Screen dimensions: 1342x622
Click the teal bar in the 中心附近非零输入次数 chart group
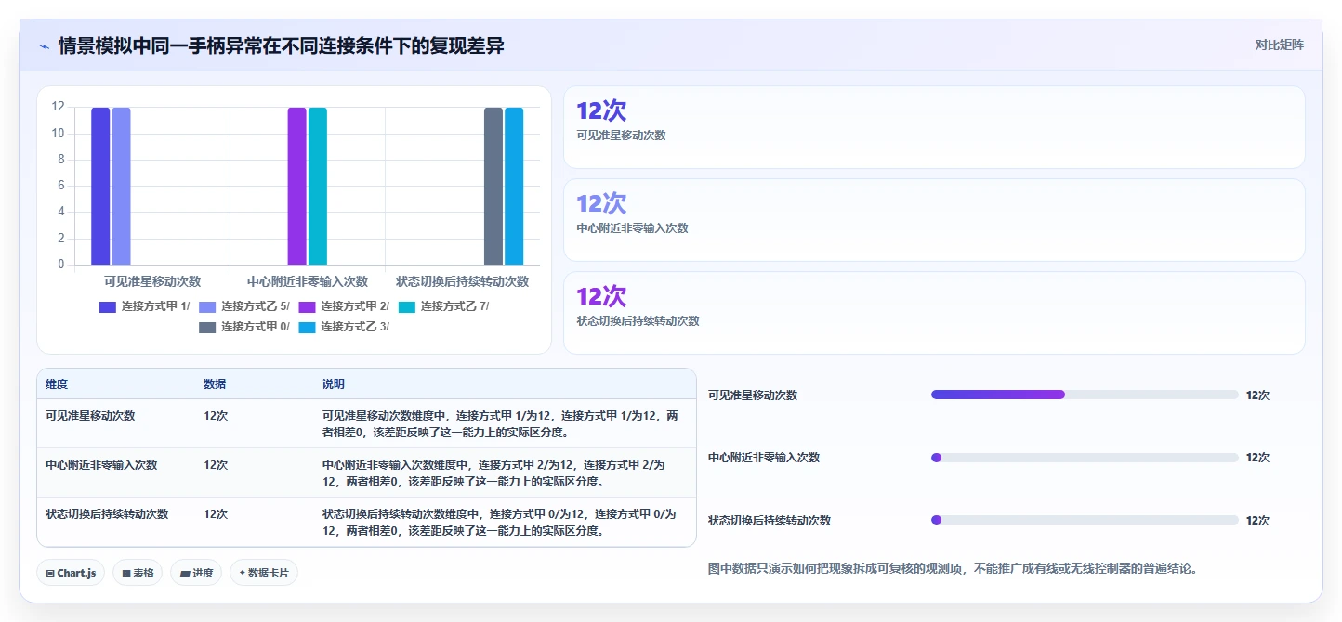point(318,186)
